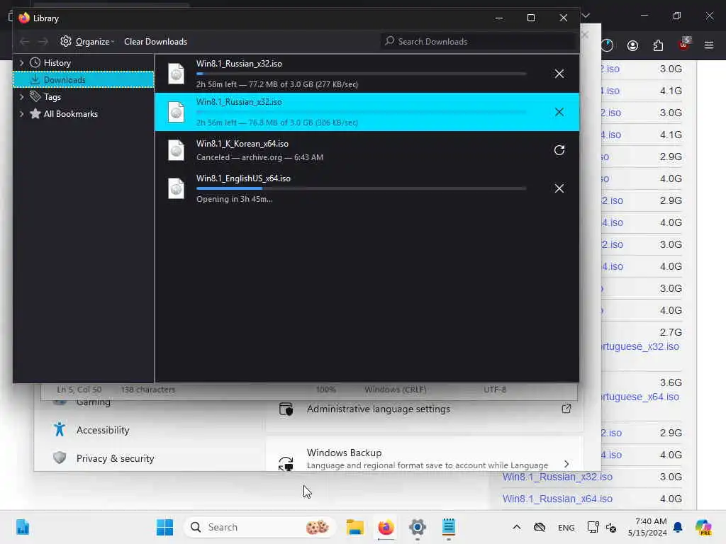Click the Firefox downloads progress icon

(x=607, y=45)
